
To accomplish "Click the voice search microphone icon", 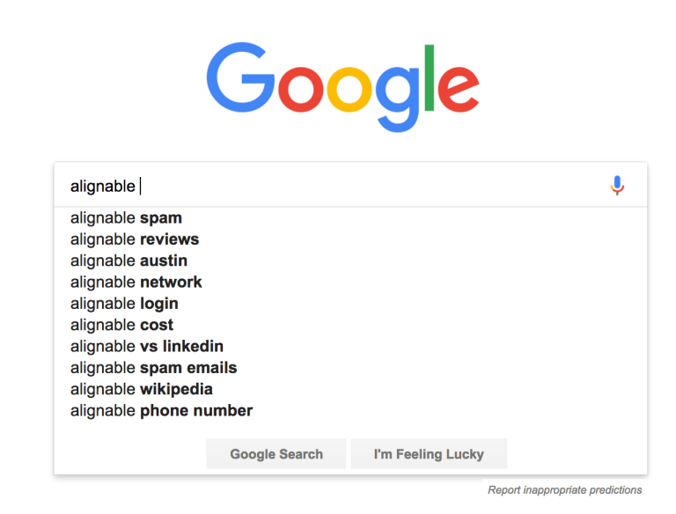I will pos(617,186).
